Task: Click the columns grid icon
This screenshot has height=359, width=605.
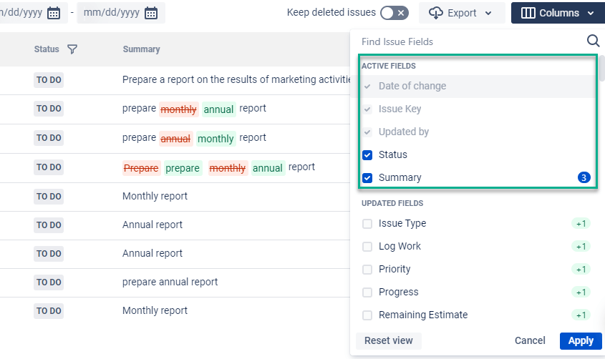Action: point(528,13)
